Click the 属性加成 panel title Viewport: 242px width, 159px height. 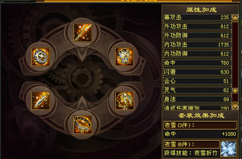click(201, 10)
